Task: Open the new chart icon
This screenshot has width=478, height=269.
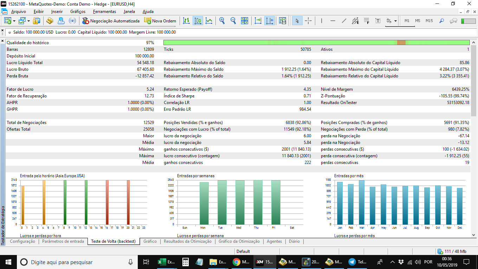Action: click(x=8, y=21)
